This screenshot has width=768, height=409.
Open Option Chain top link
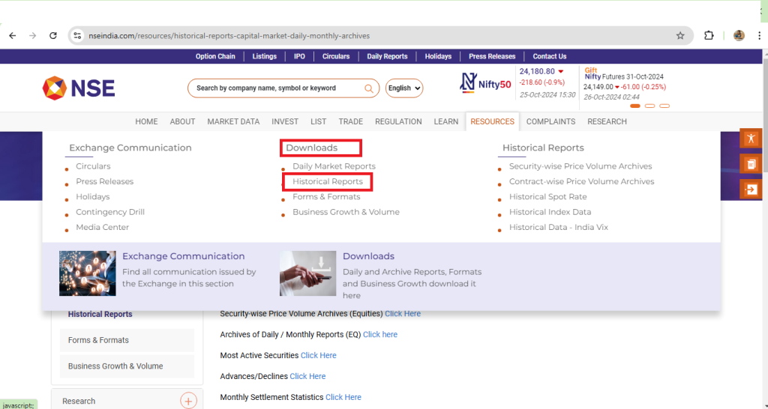point(215,56)
